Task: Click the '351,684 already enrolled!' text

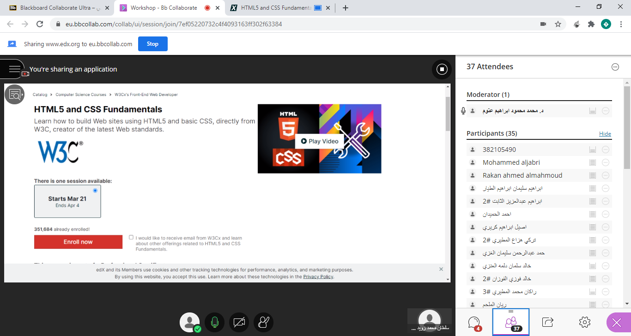Action: (62, 229)
